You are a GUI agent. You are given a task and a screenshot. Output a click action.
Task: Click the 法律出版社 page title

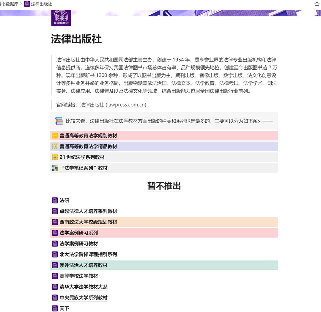(x=76, y=39)
